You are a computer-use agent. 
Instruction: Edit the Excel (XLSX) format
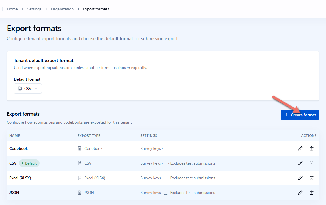coord(300,178)
